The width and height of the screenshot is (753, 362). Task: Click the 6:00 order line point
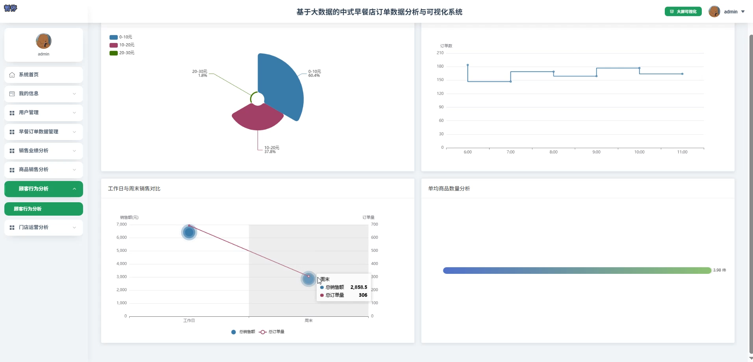pos(467,65)
